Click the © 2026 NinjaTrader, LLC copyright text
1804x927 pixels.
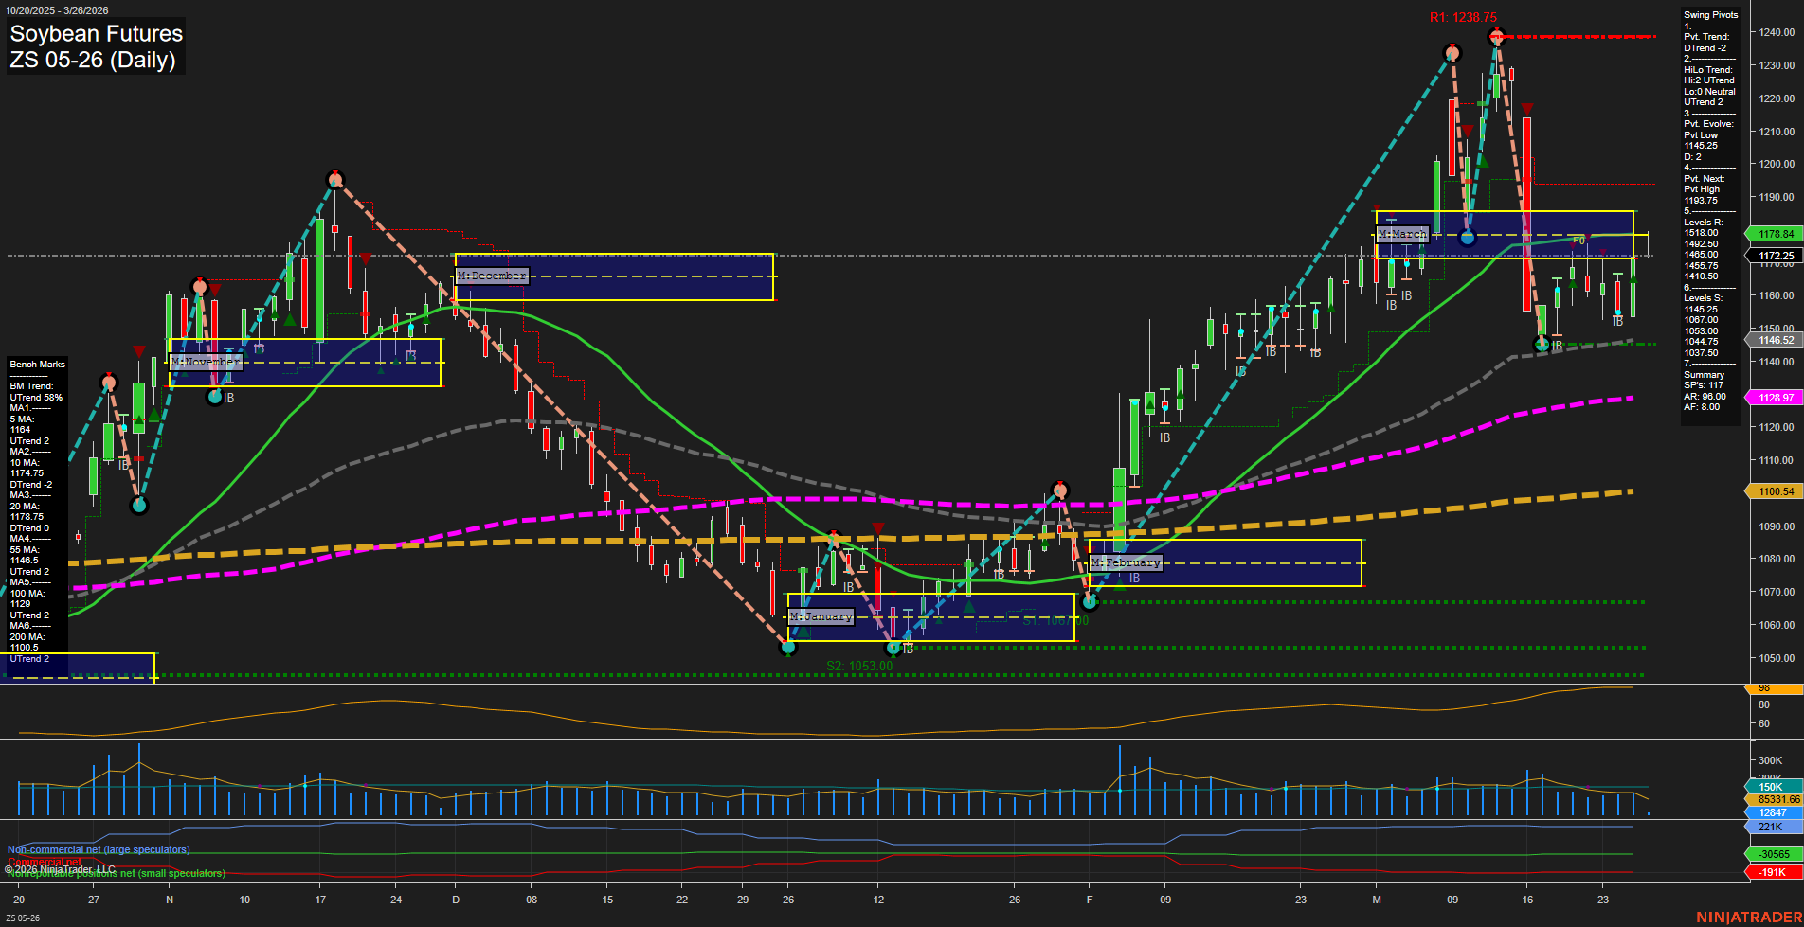tap(59, 869)
